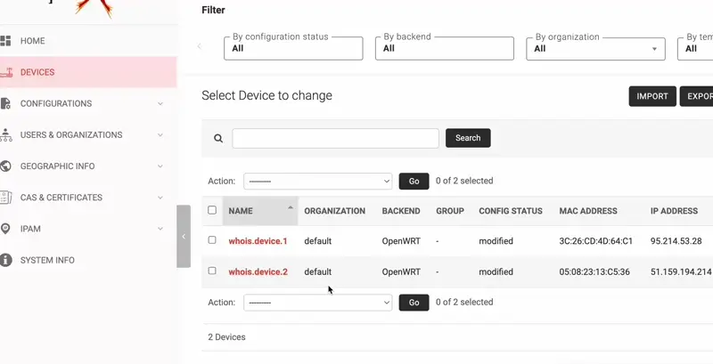
Task: Click the top Go button
Action: click(414, 181)
